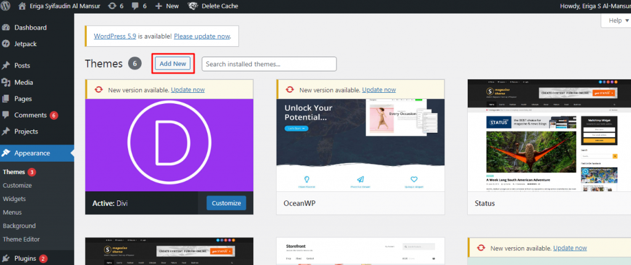Click the Jetpack icon in sidebar

pos(6,44)
